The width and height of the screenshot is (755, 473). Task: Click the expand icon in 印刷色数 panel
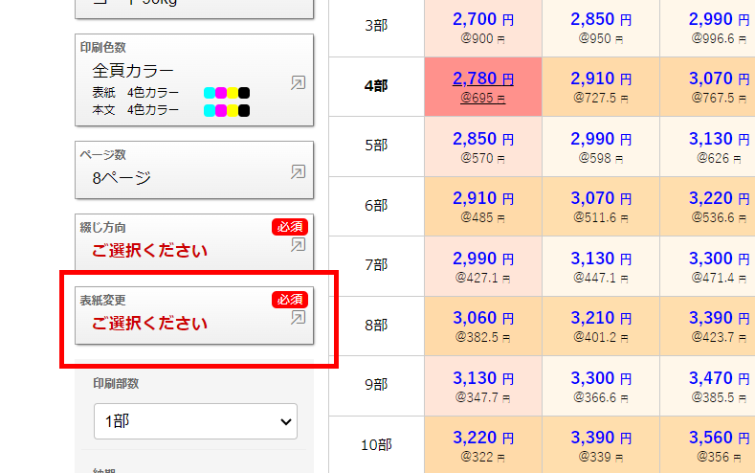tap(298, 83)
